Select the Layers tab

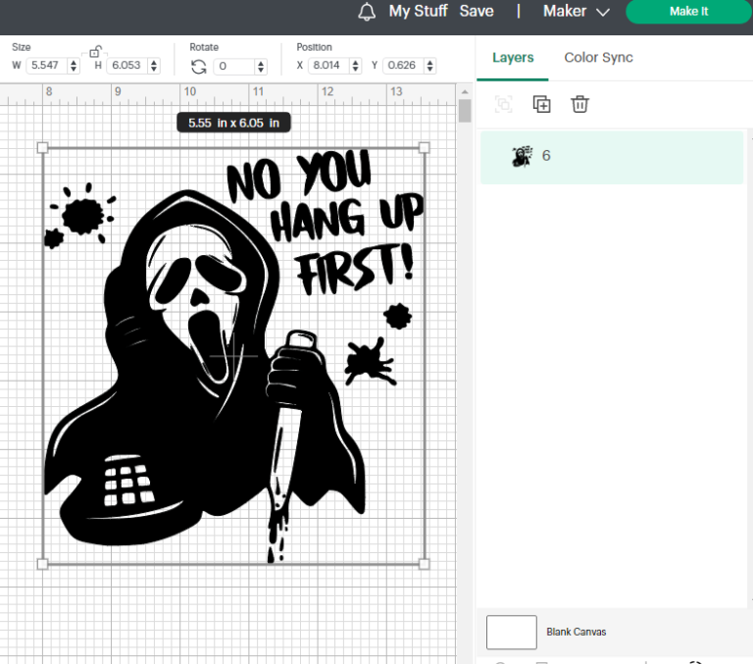(x=513, y=58)
